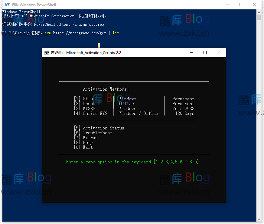Click the cmd icon on the MAS window titlebar
Screen dimensions: 264x224
pyautogui.click(x=47, y=52)
